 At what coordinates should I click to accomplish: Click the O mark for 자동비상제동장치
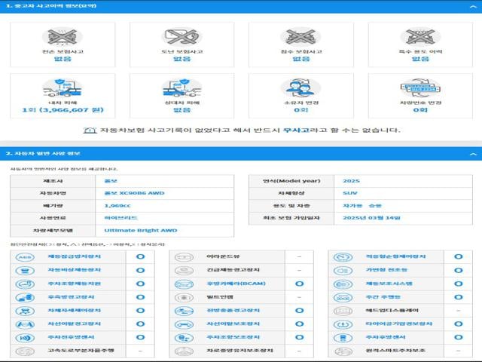pos(140,270)
